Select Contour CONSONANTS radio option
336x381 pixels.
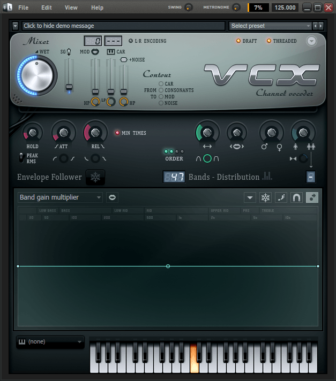pos(161,90)
